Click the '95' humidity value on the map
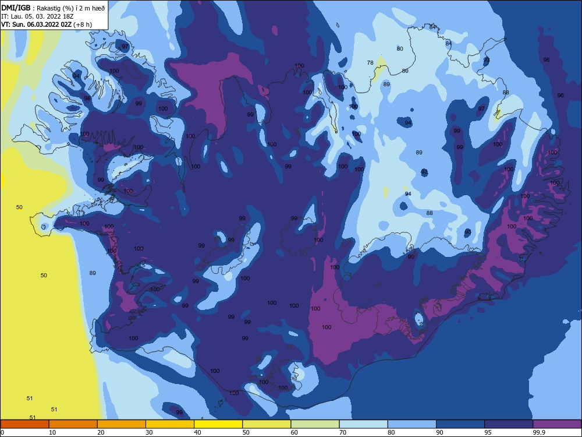 468,232
